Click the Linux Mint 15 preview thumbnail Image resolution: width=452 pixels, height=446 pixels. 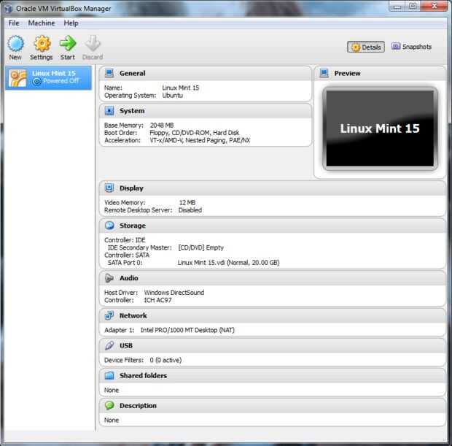pyautogui.click(x=380, y=128)
